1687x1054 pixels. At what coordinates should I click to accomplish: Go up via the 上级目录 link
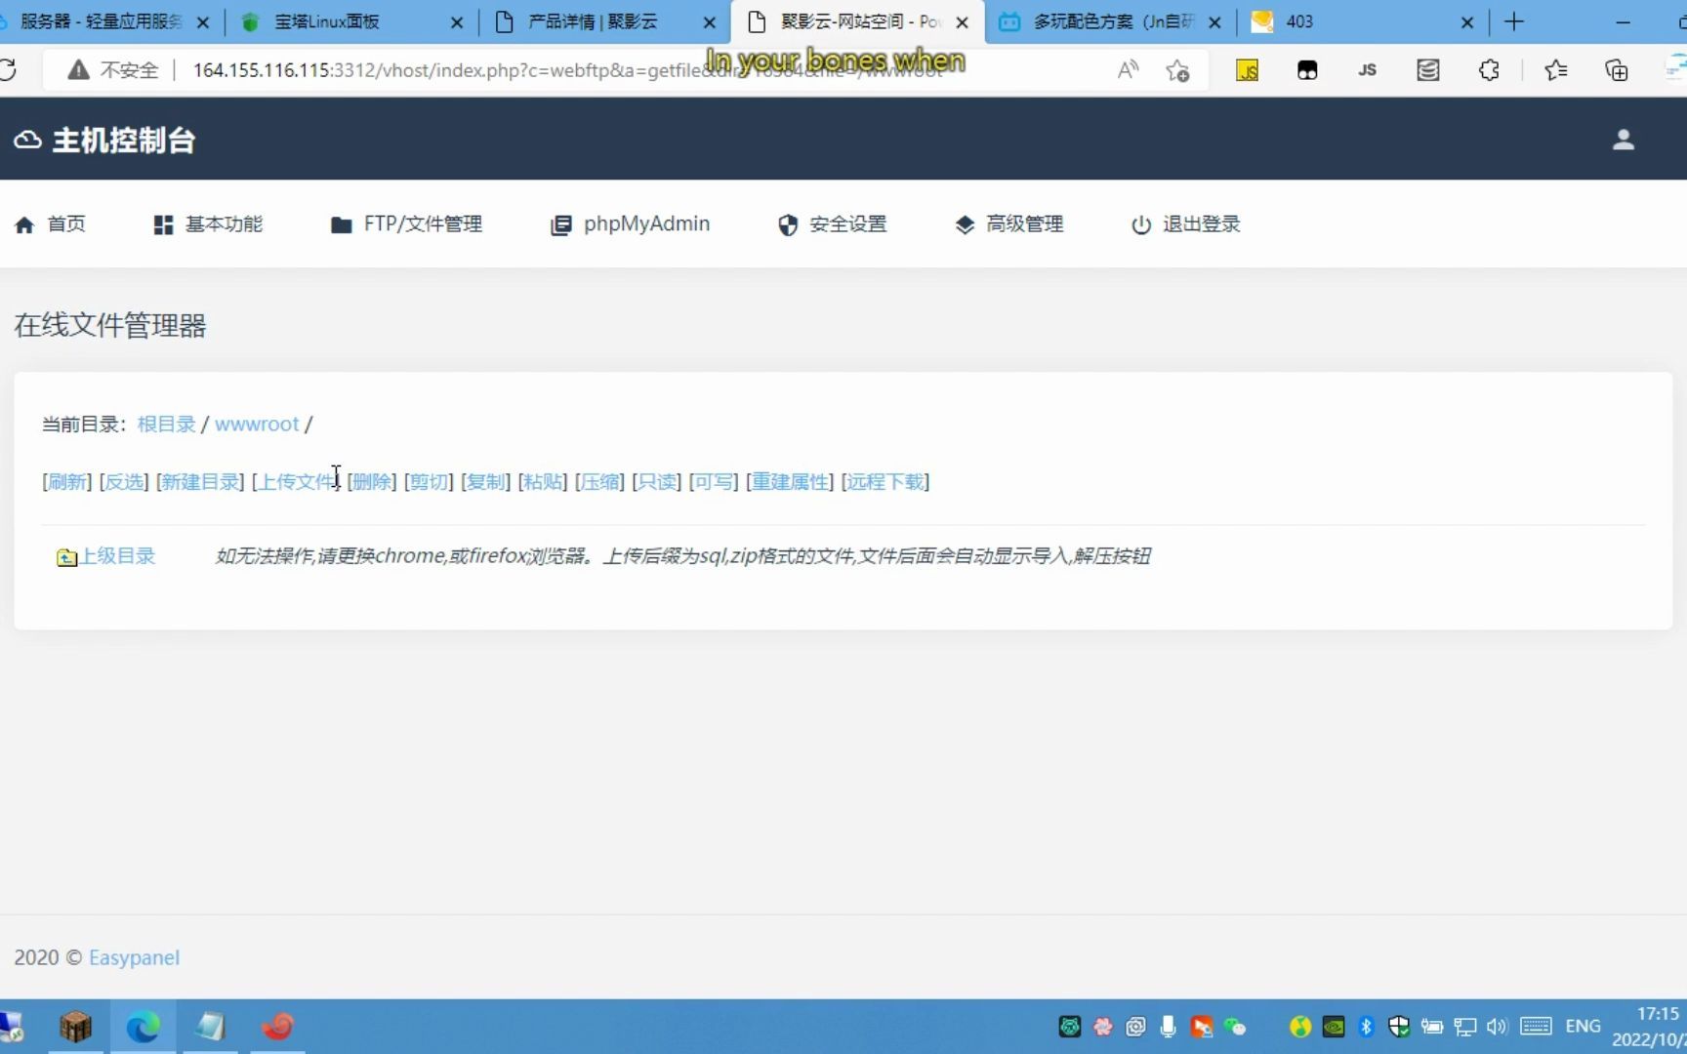click(105, 556)
